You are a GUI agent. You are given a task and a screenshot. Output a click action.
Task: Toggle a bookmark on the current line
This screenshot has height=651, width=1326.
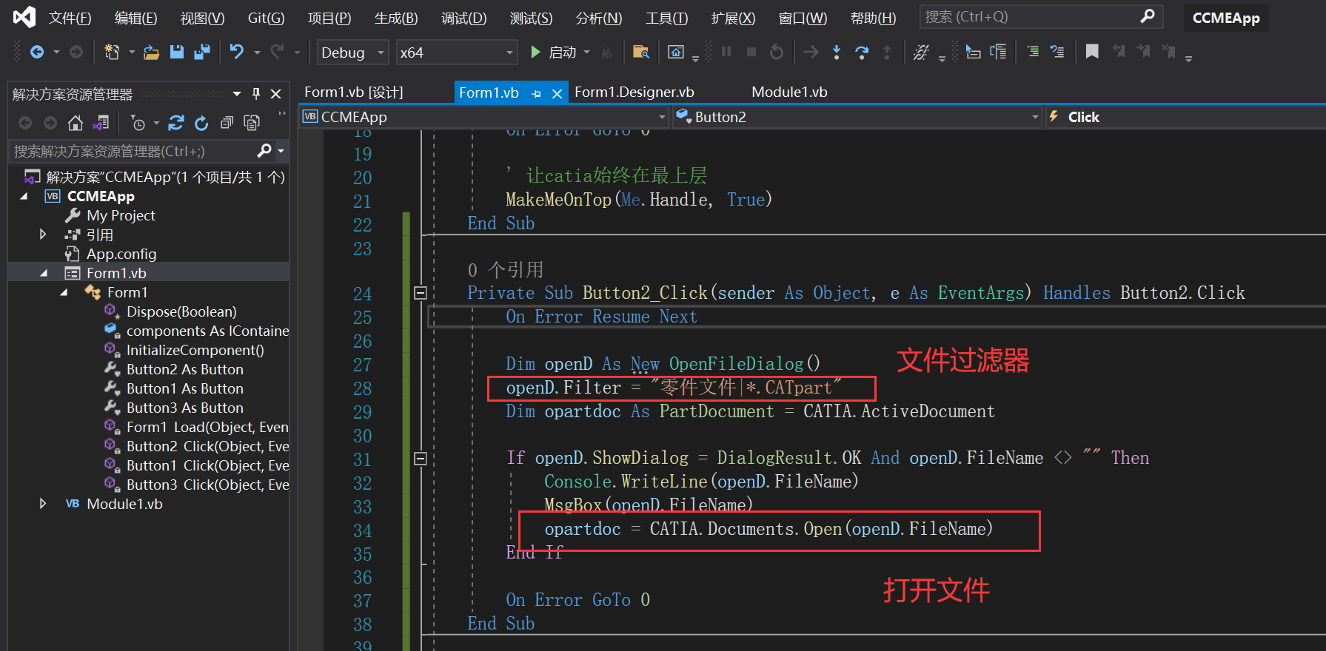point(1092,52)
